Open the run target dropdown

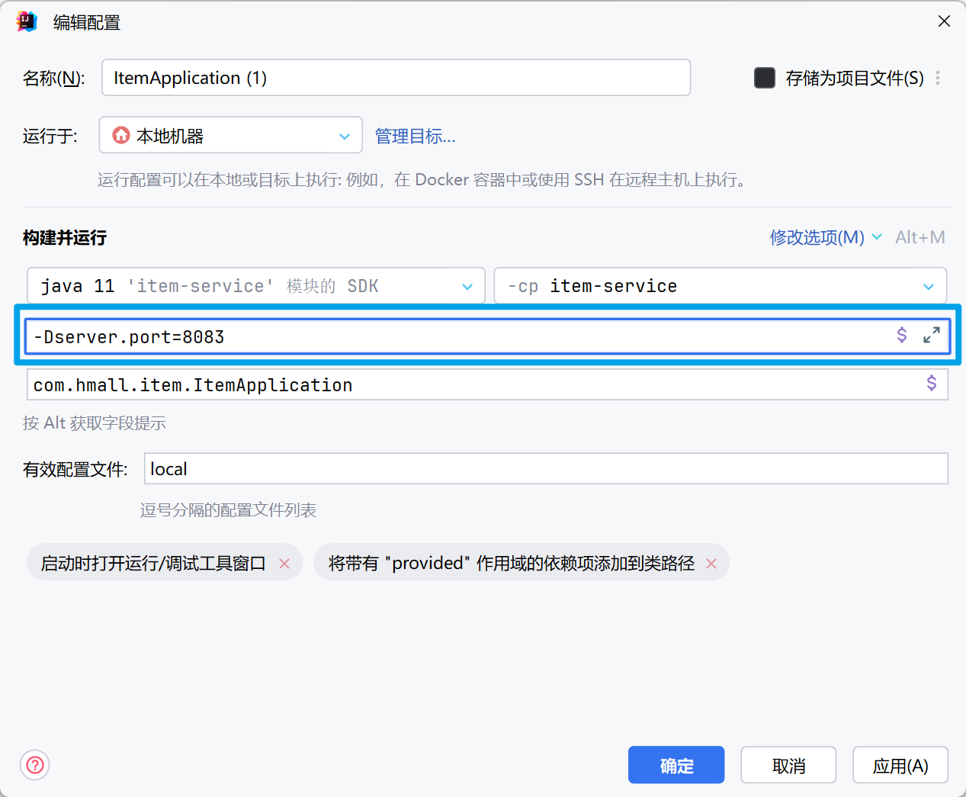[230, 136]
